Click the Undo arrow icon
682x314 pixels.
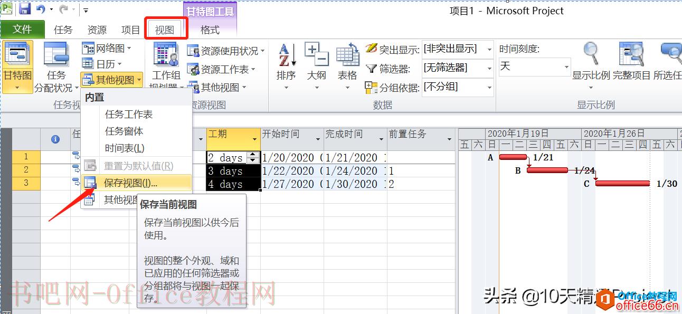tap(41, 9)
